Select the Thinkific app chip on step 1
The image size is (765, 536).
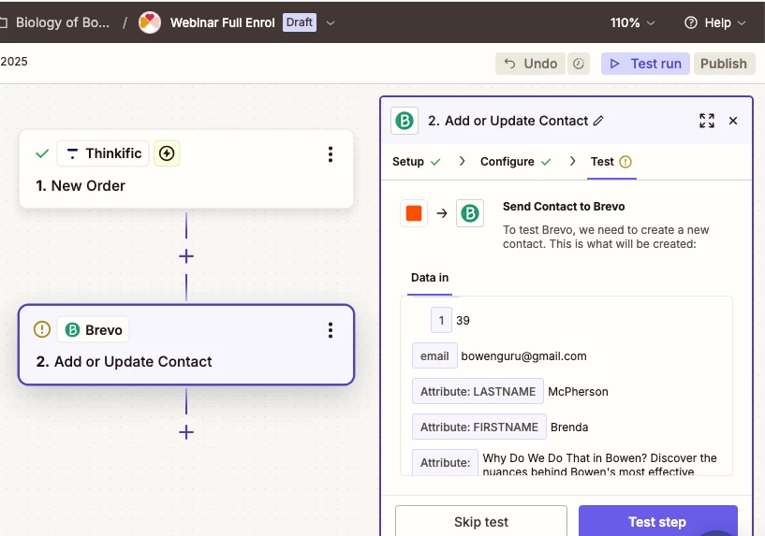tap(103, 153)
